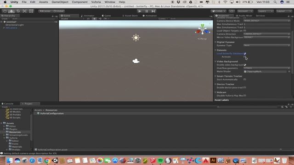Open Spotify from the dock
Screen dimensions: 294x165
click(x=160, y=160)
